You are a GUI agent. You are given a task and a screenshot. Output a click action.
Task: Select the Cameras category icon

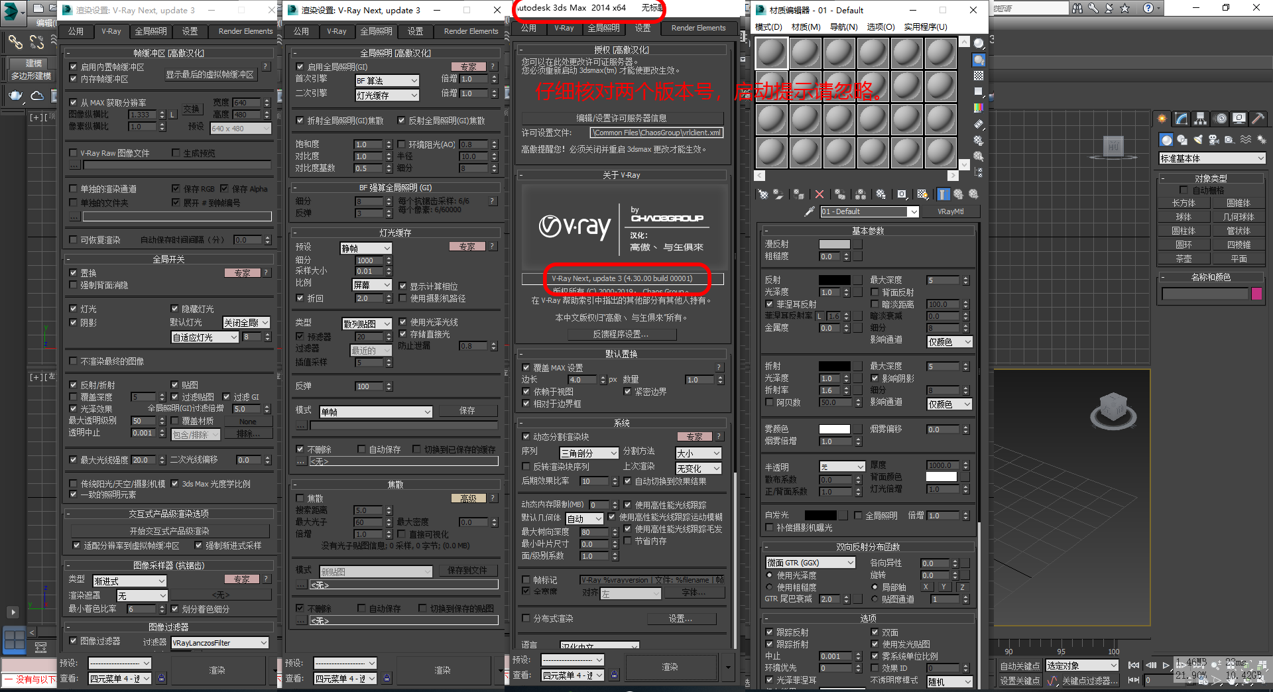pos(1213,140)
